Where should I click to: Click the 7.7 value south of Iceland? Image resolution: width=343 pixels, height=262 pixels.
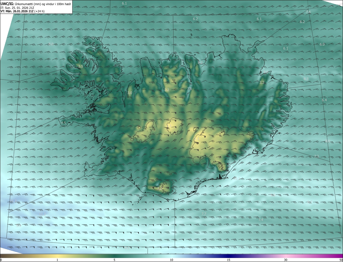[204, 214]
